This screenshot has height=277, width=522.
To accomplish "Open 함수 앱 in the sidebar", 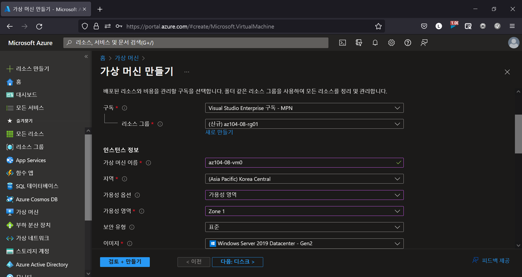I will 20,173.
